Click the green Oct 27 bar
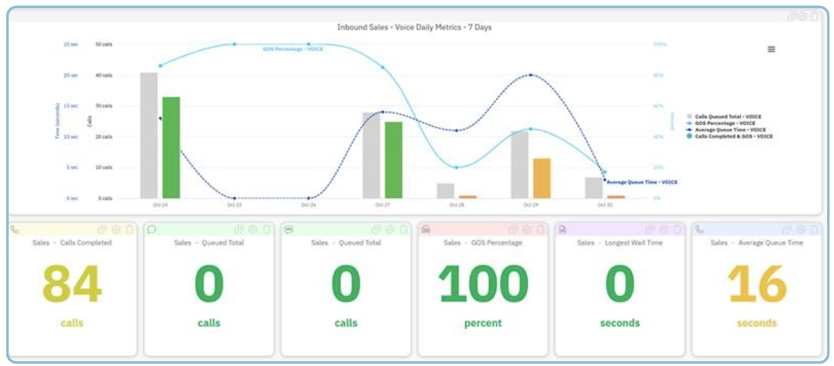The image size is (834, 366). (x=394, y=160)
